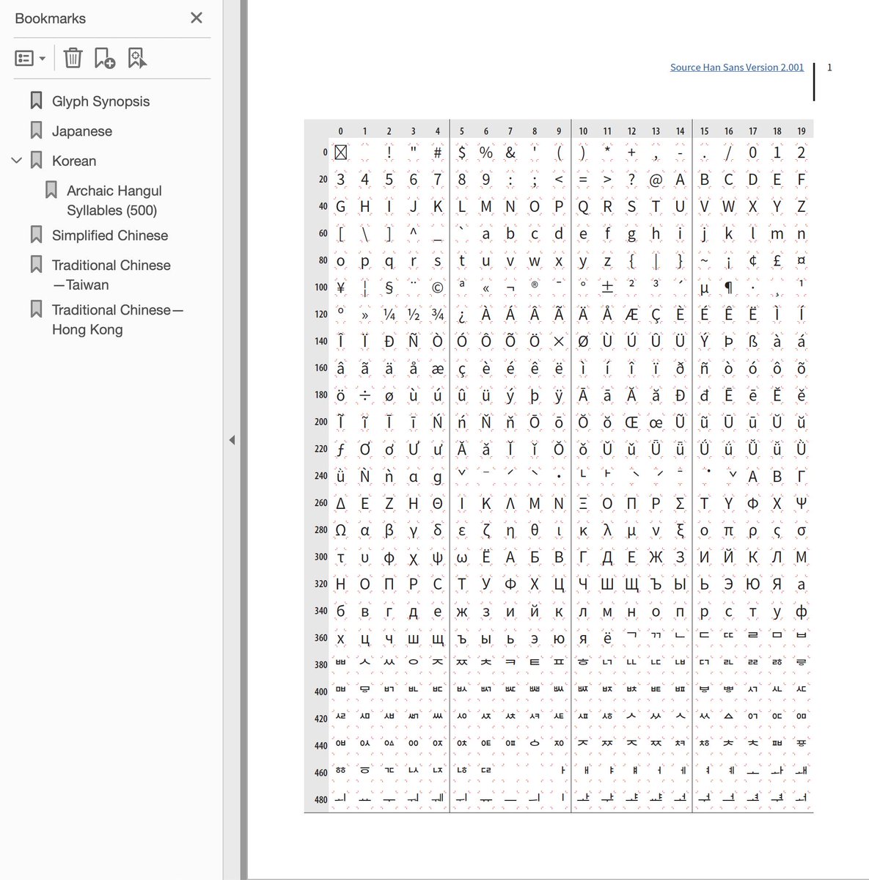The height and width of the screenshot is (880, 869).
Task: Click the set bookmark destination icon
Action: coord(137,57)
